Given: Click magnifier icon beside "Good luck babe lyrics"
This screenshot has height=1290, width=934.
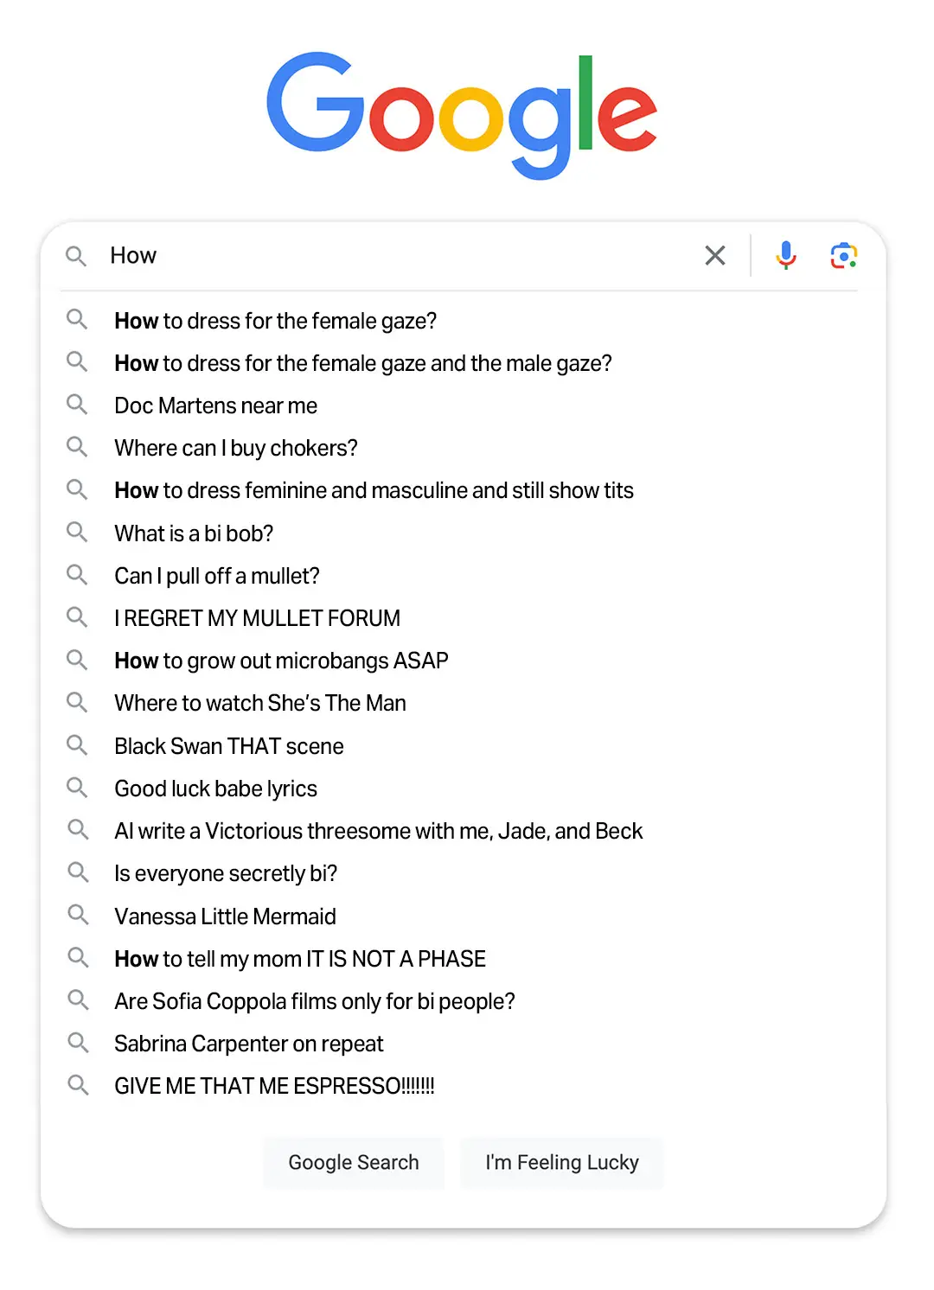Looking at the screenshot, I should point(77,788).
